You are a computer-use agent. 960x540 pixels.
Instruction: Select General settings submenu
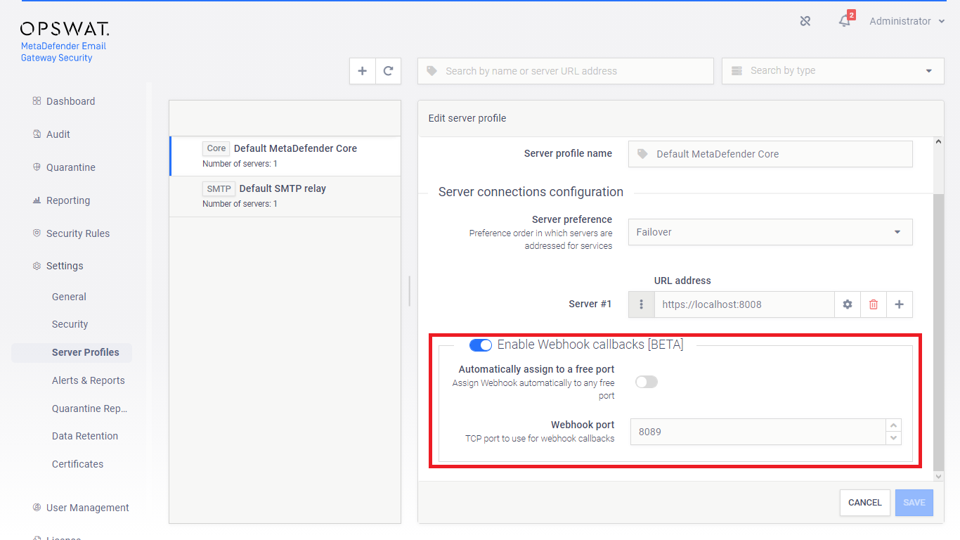coord(69,297)
